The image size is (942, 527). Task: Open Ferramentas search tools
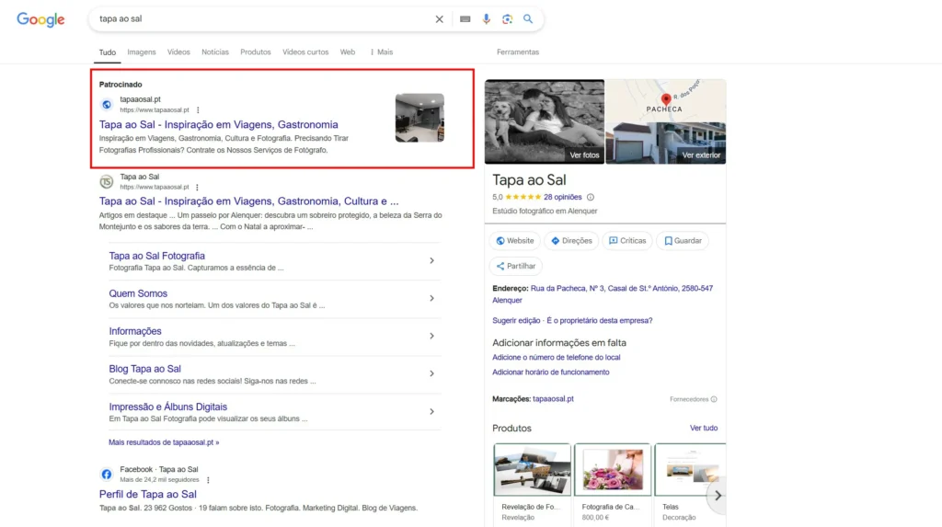(518, 52)
